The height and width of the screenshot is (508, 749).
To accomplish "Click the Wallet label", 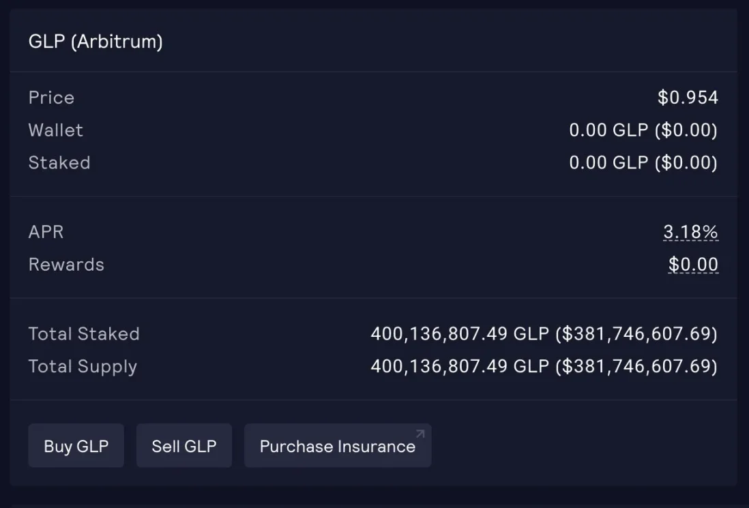I will coord(56,130).
